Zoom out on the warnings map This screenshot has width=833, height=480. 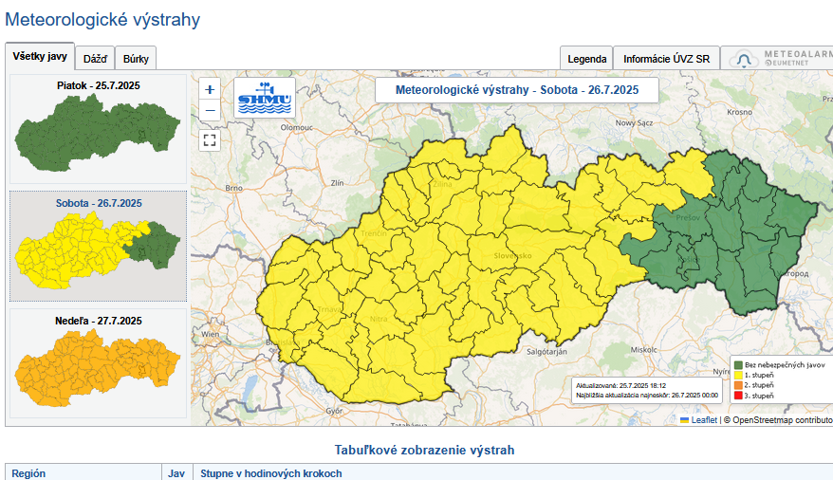coord(210,110)
